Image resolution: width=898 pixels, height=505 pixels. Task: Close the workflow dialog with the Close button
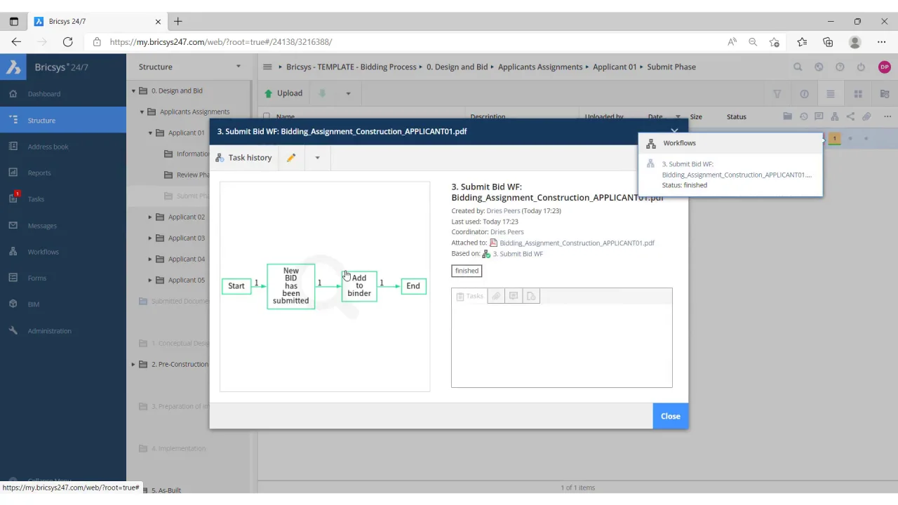670,416
